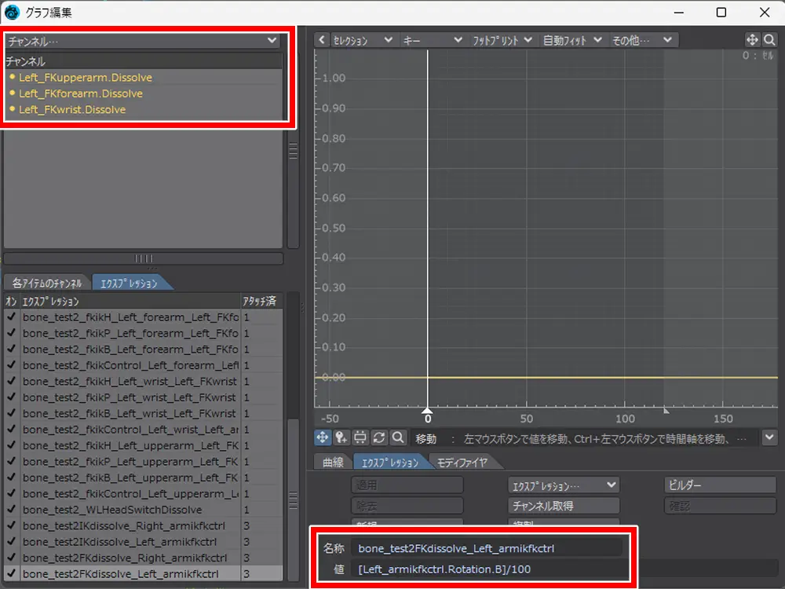Click the ビルダー button
785x589 pixels.
coord(719,485)
